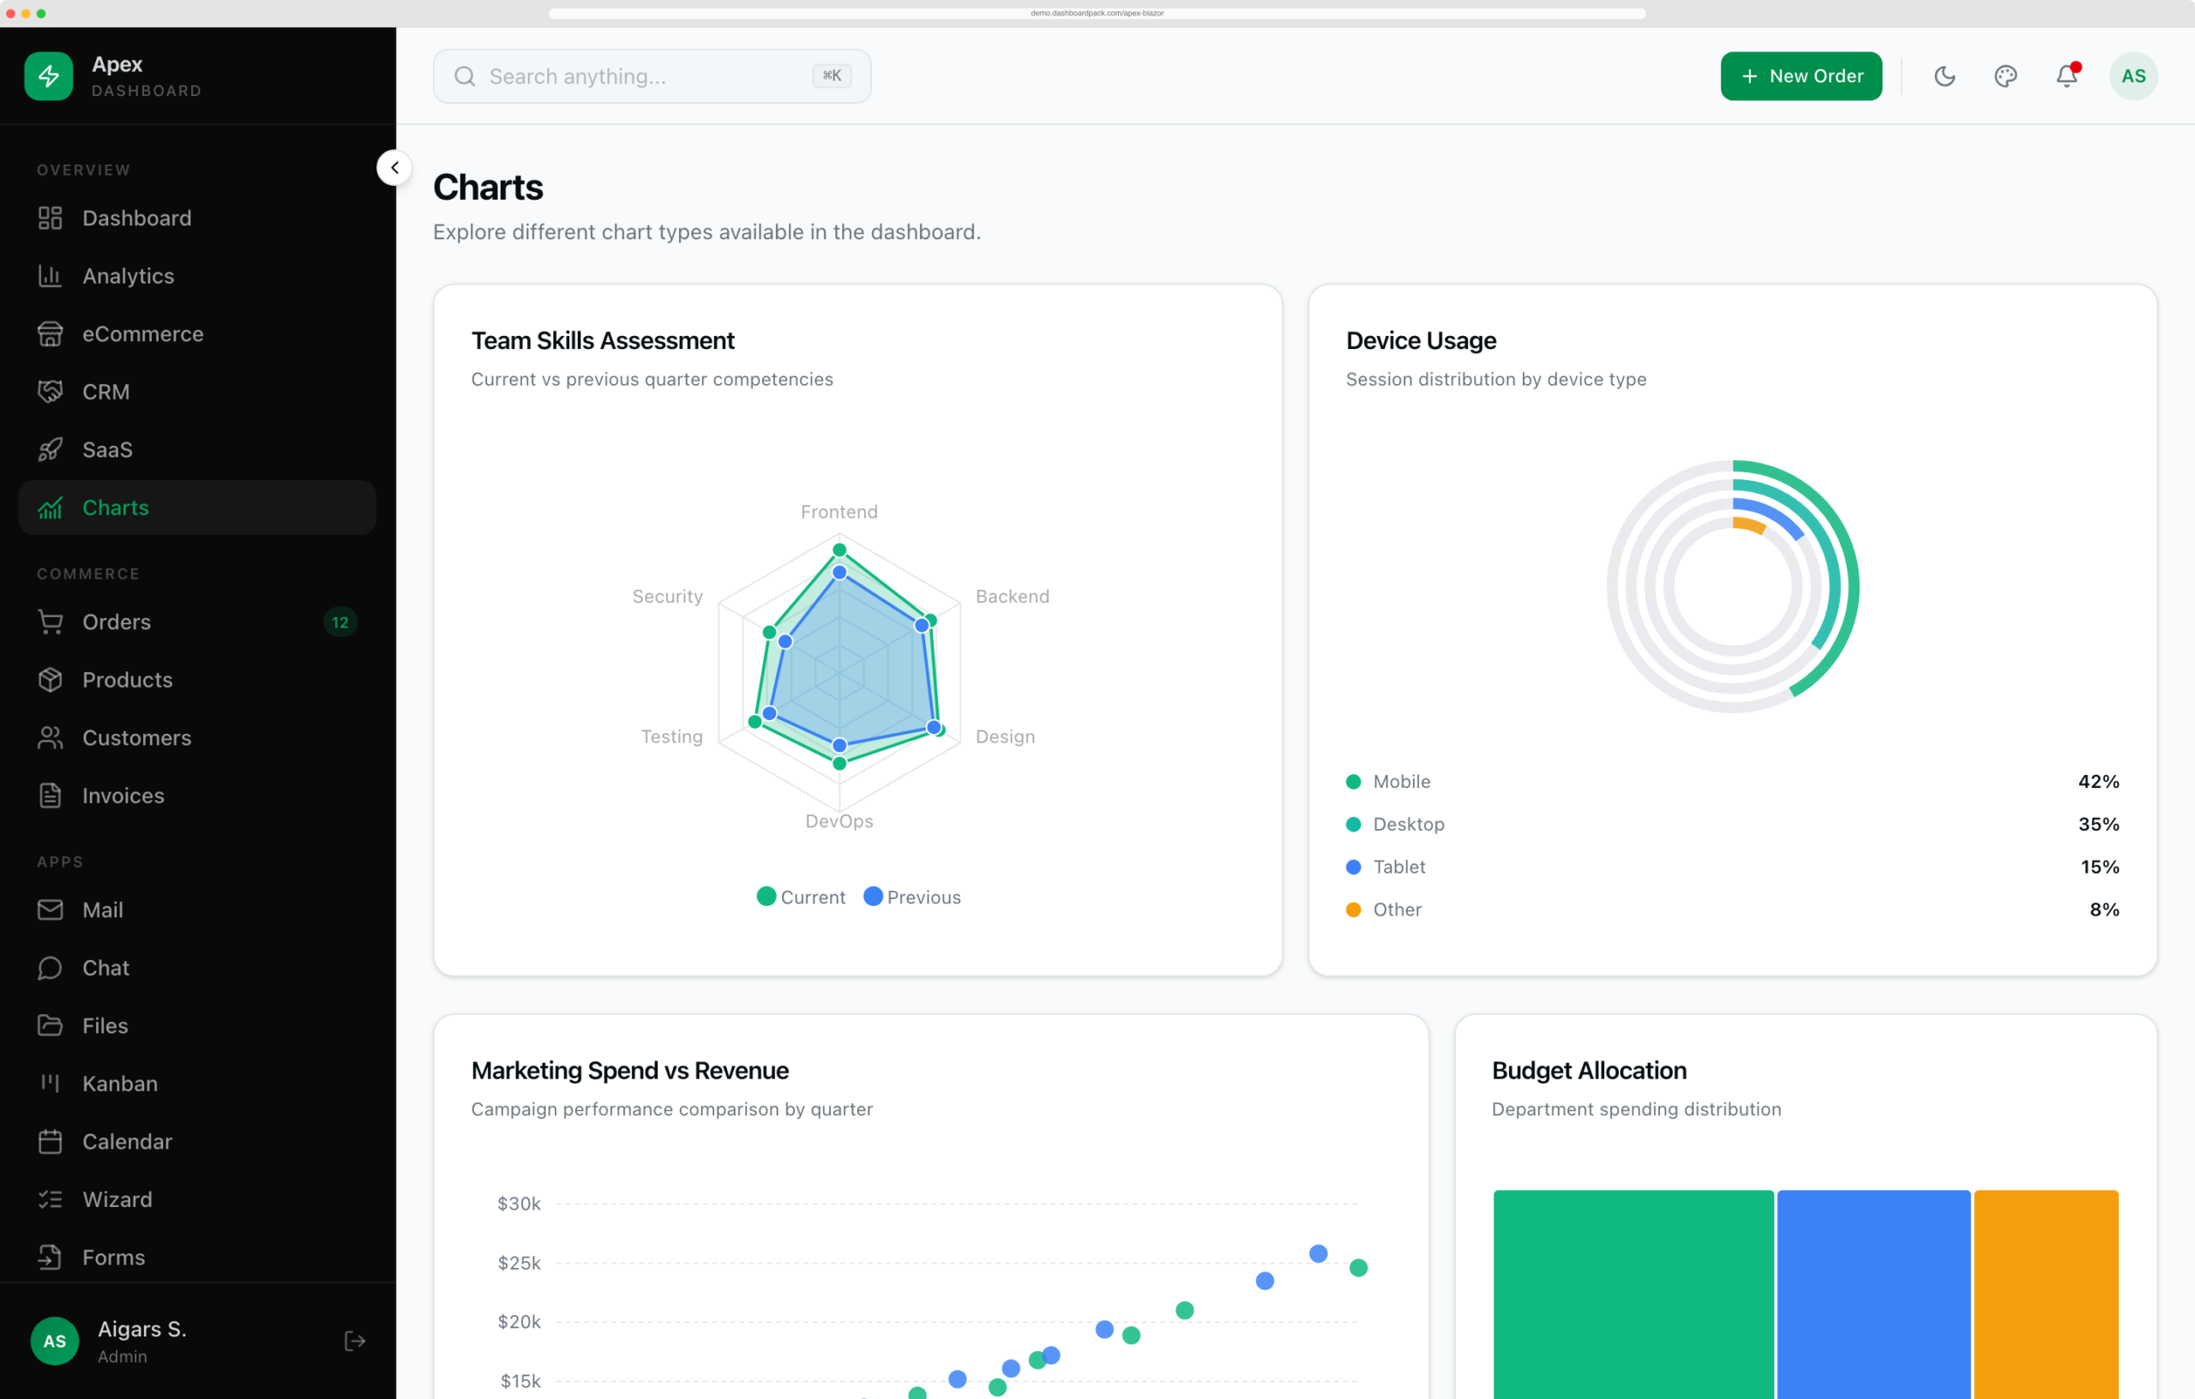Click the Frontend axis label
This screenshot has height=1399, width=2195.
(839, 511)
